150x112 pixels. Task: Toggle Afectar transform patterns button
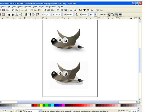tap(120, 15)
